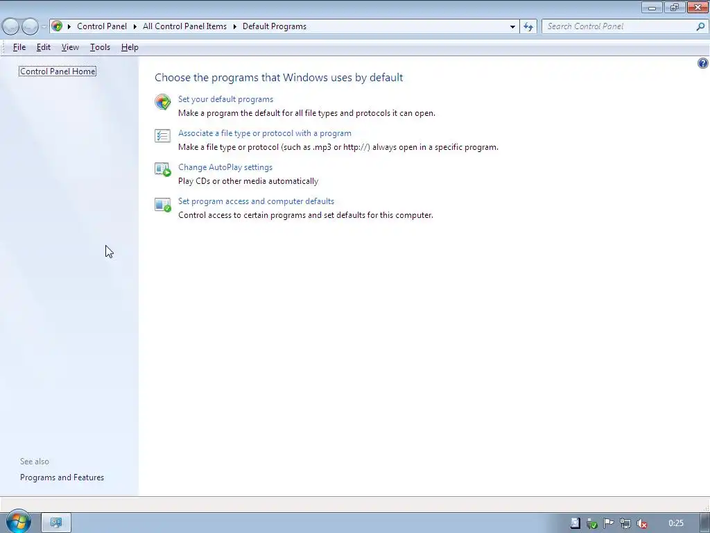Open the Action Center flag tray icon
Viewport: 710px width, 533px height.
point(609,523)
